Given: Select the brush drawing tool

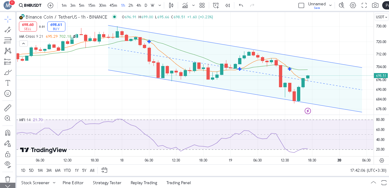Looking at the screenshot, I should [x=8, y=72].
